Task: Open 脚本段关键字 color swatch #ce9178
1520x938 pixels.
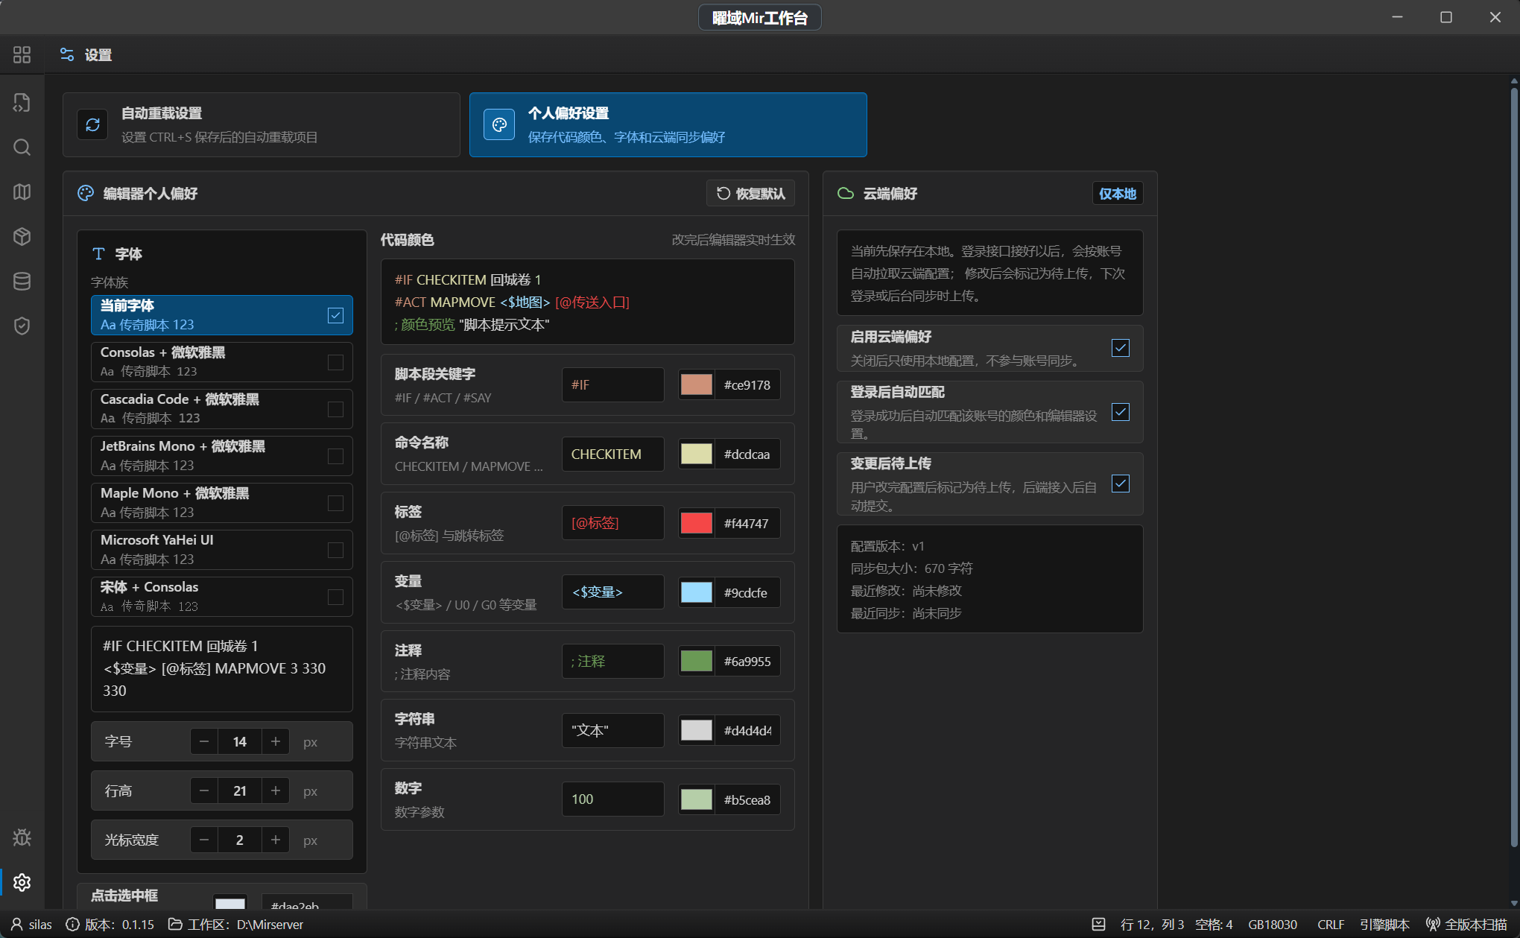Action: tap(697, 384)
